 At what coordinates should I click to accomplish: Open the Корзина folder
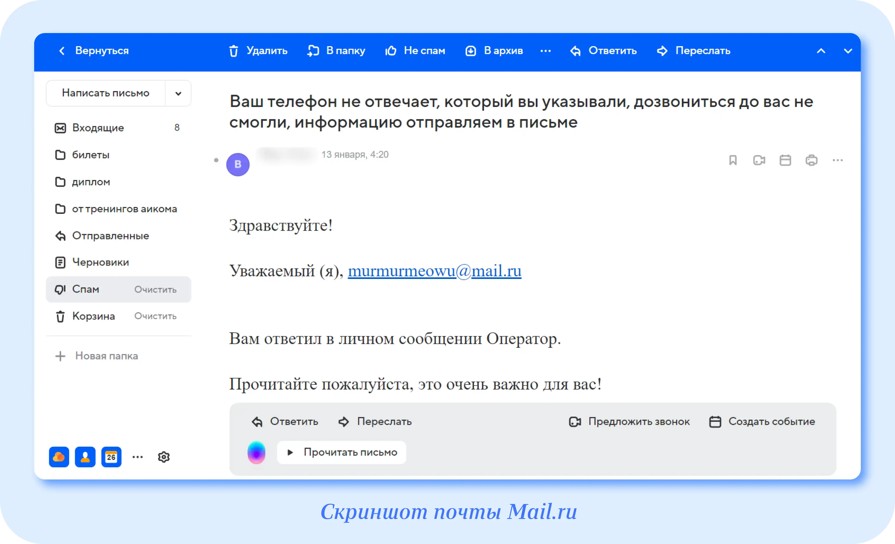118,316
